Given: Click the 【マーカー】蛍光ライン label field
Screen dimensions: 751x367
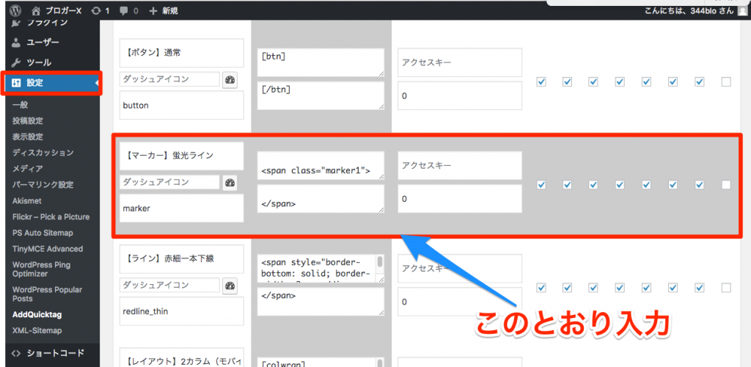Looking at the screenshot, I should point(182,155).
